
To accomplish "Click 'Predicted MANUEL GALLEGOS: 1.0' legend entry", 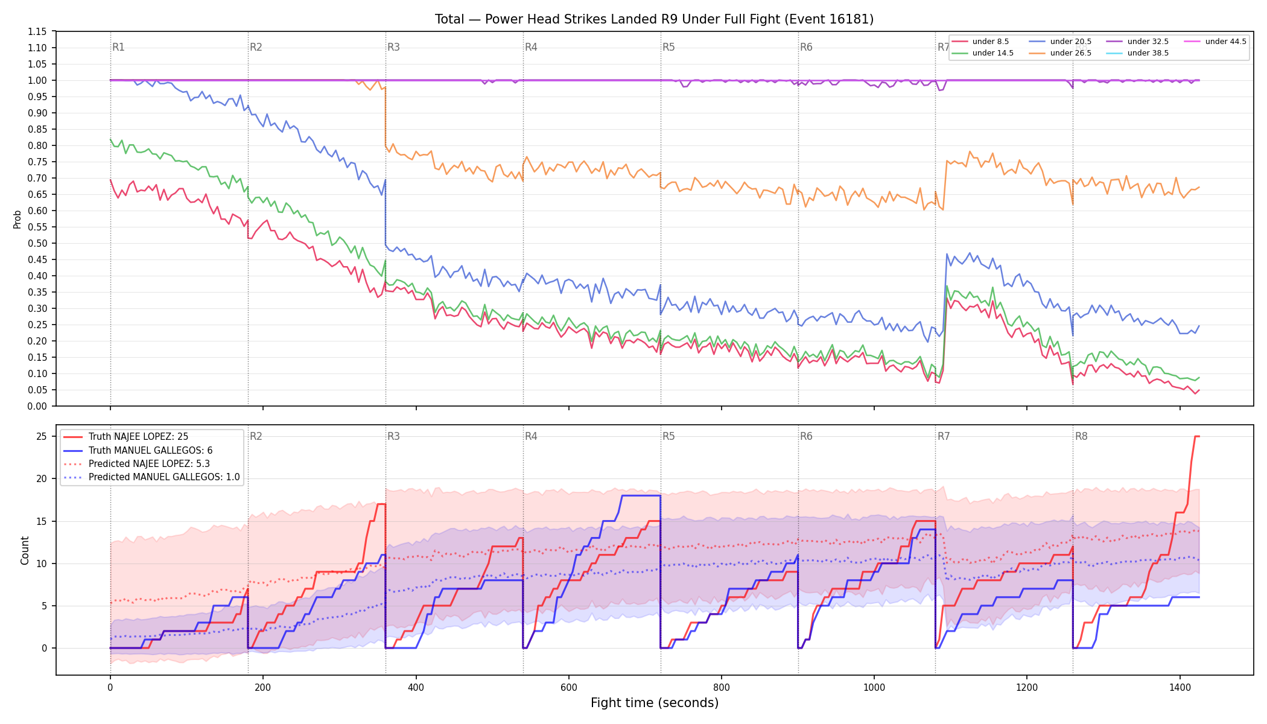I will pyautogui.click(x=151, y=477).
